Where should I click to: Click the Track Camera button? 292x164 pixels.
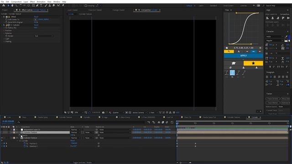pyautogui.click(x=273, y=99)
